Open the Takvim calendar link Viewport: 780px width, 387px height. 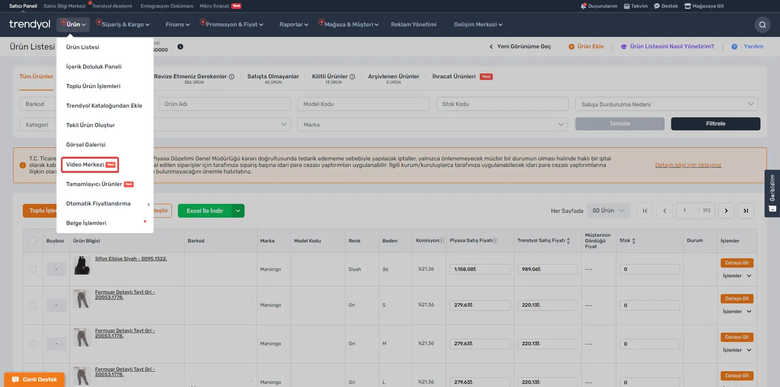[x=636, y=6]
